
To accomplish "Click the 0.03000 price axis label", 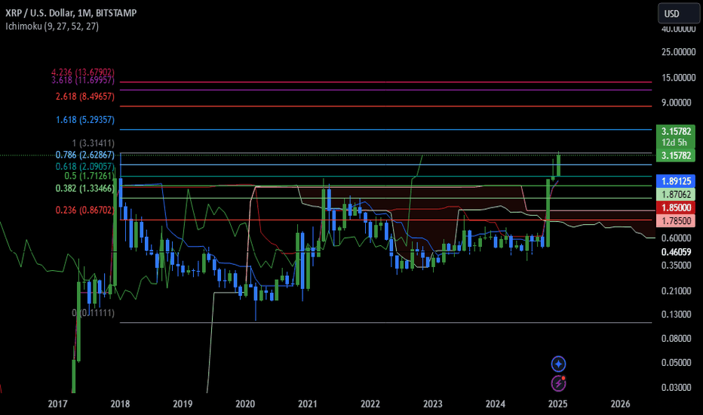I will point(676,387).
